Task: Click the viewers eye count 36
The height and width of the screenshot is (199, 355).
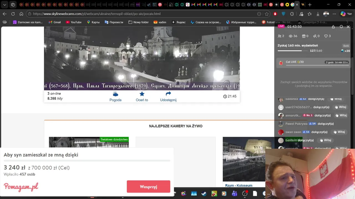Action: tap(293, 36)
